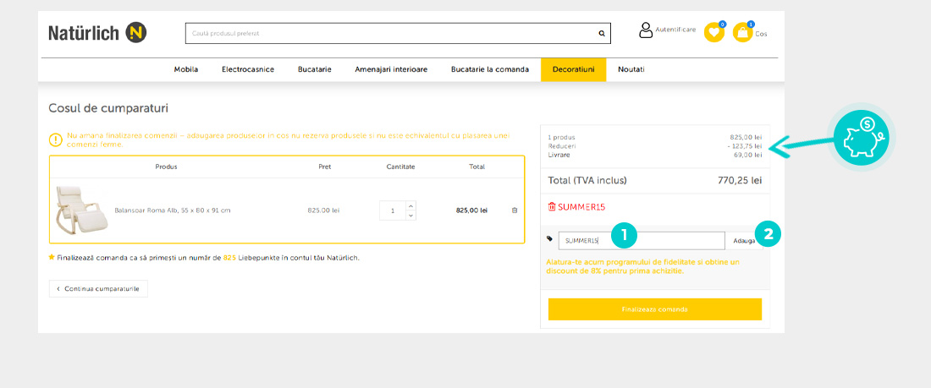Screen dimensions: 931x388
Task: Open the Electrocasnice menu category
Action: pos(248,69)
